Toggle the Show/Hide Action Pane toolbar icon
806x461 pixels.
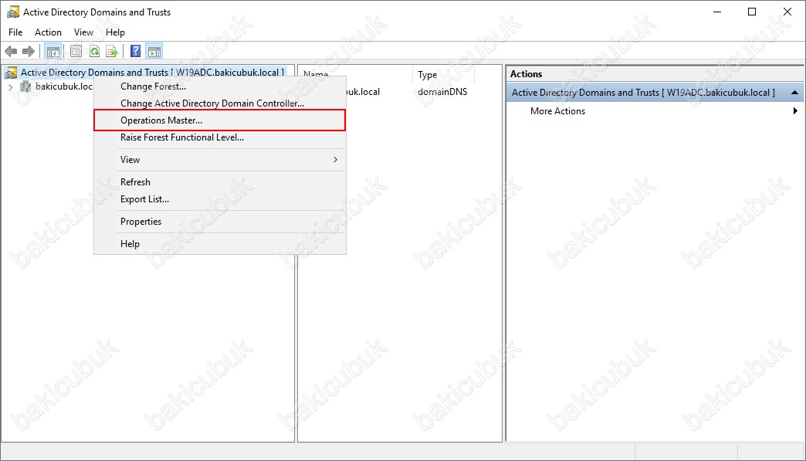pos(154,52)
